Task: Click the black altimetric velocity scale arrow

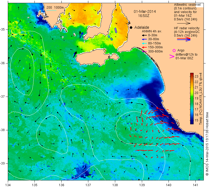Action: (184, 23)
